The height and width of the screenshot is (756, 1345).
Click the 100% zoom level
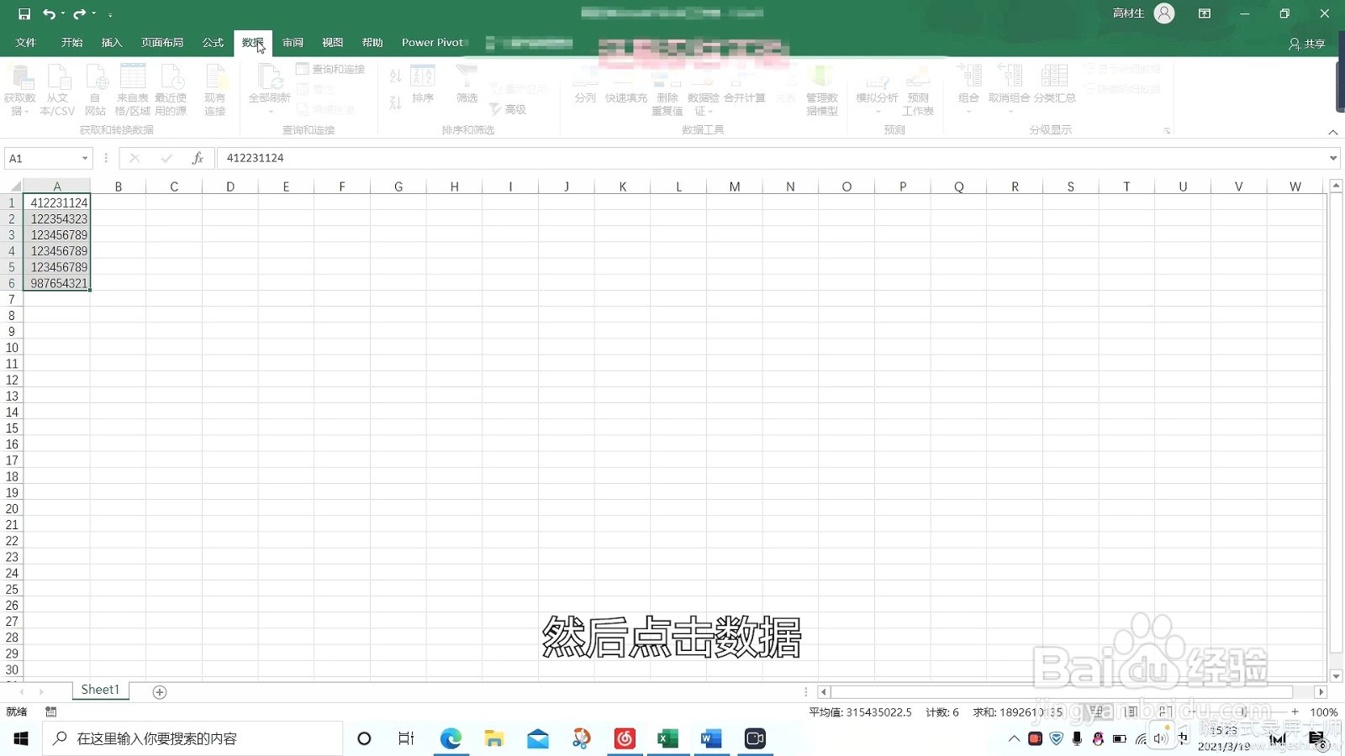click(1324, 712)
